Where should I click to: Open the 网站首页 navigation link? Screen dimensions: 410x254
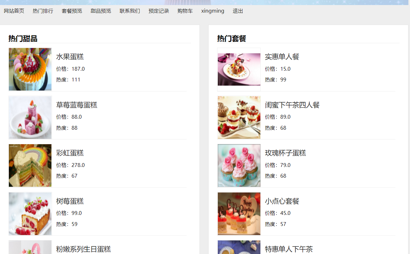click(14, 11)
